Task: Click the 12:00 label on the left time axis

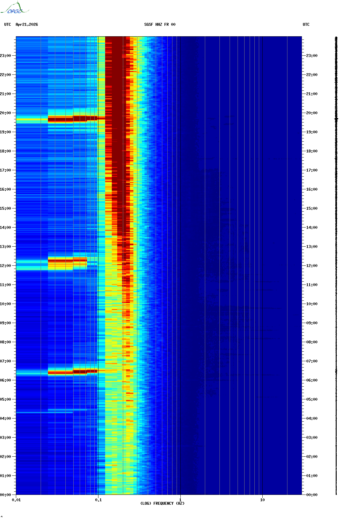Action: click(5, 266)
